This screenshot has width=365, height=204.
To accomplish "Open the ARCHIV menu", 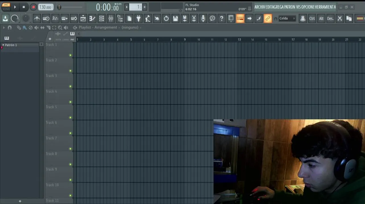I will [260, 7].
